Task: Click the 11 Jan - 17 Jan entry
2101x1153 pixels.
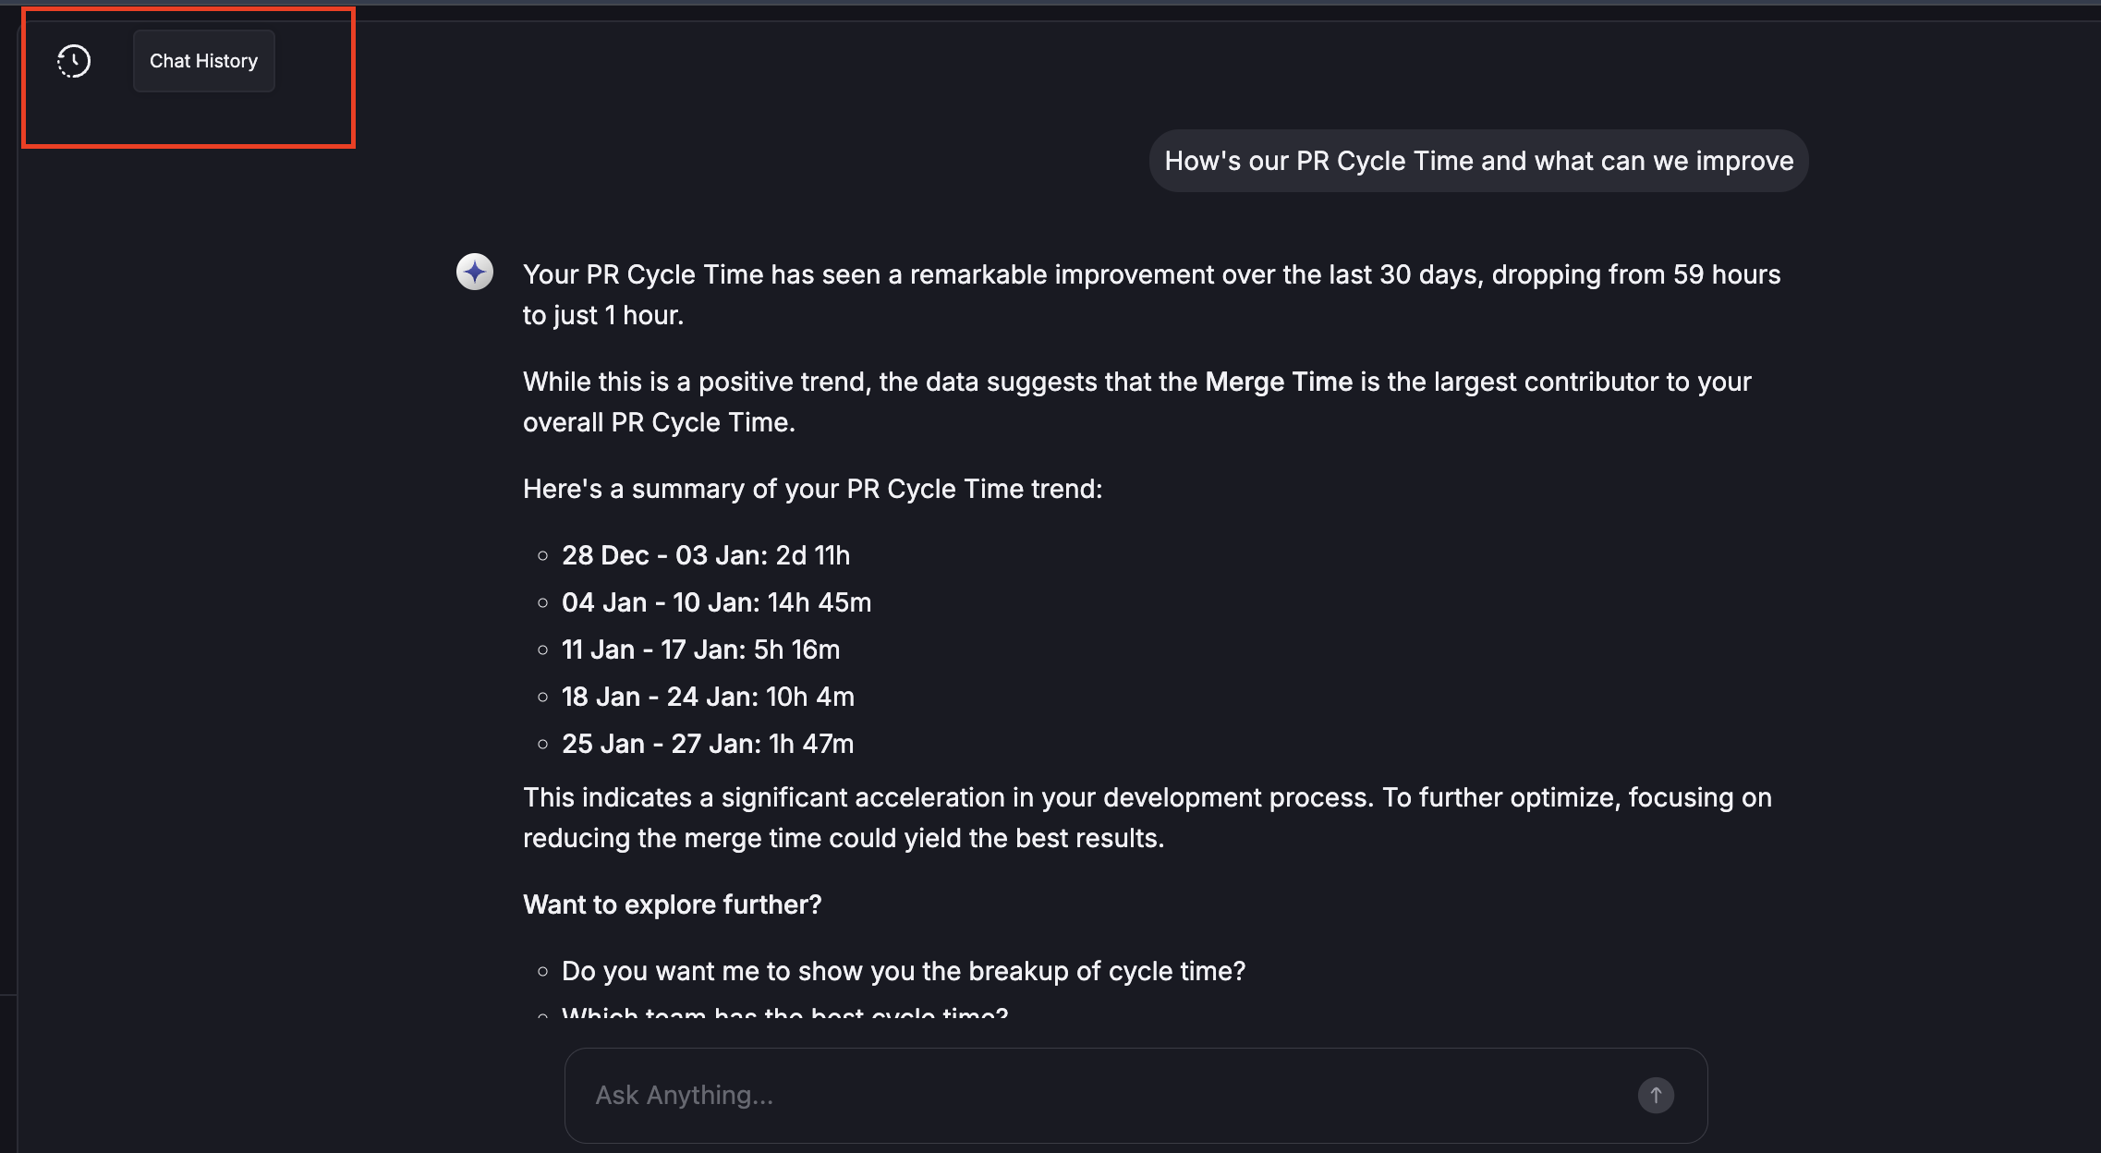Action: pyautogui.click(x=700, y=649)
